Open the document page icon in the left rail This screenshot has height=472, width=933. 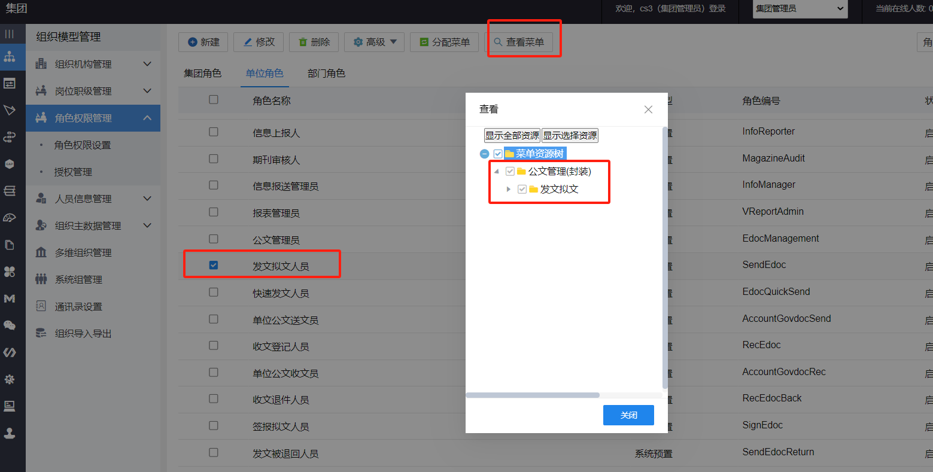coord(10,245)
